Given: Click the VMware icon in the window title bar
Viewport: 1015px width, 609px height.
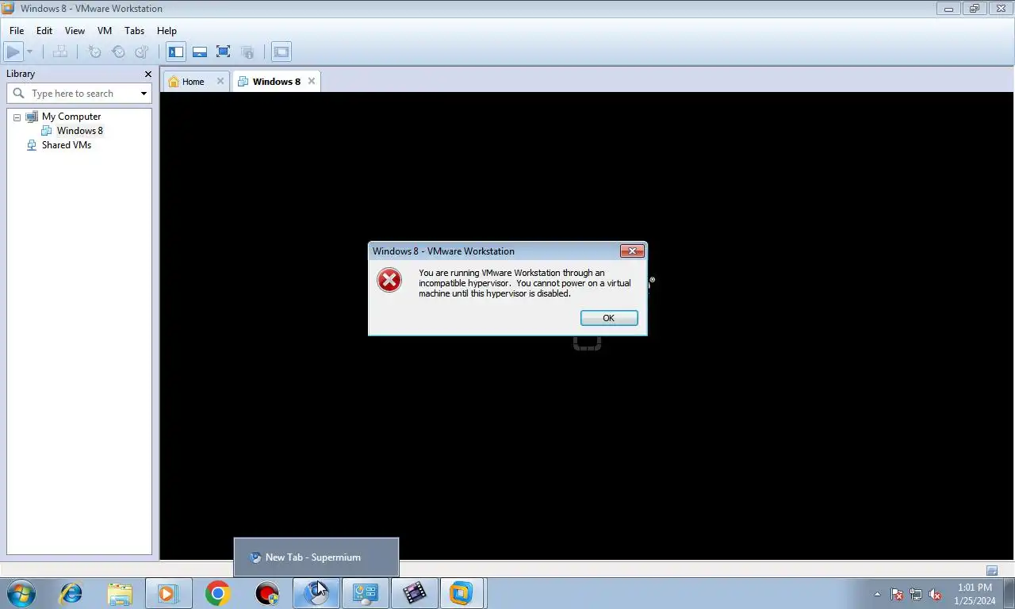Looking at the screenshot, I should point(9,9).
